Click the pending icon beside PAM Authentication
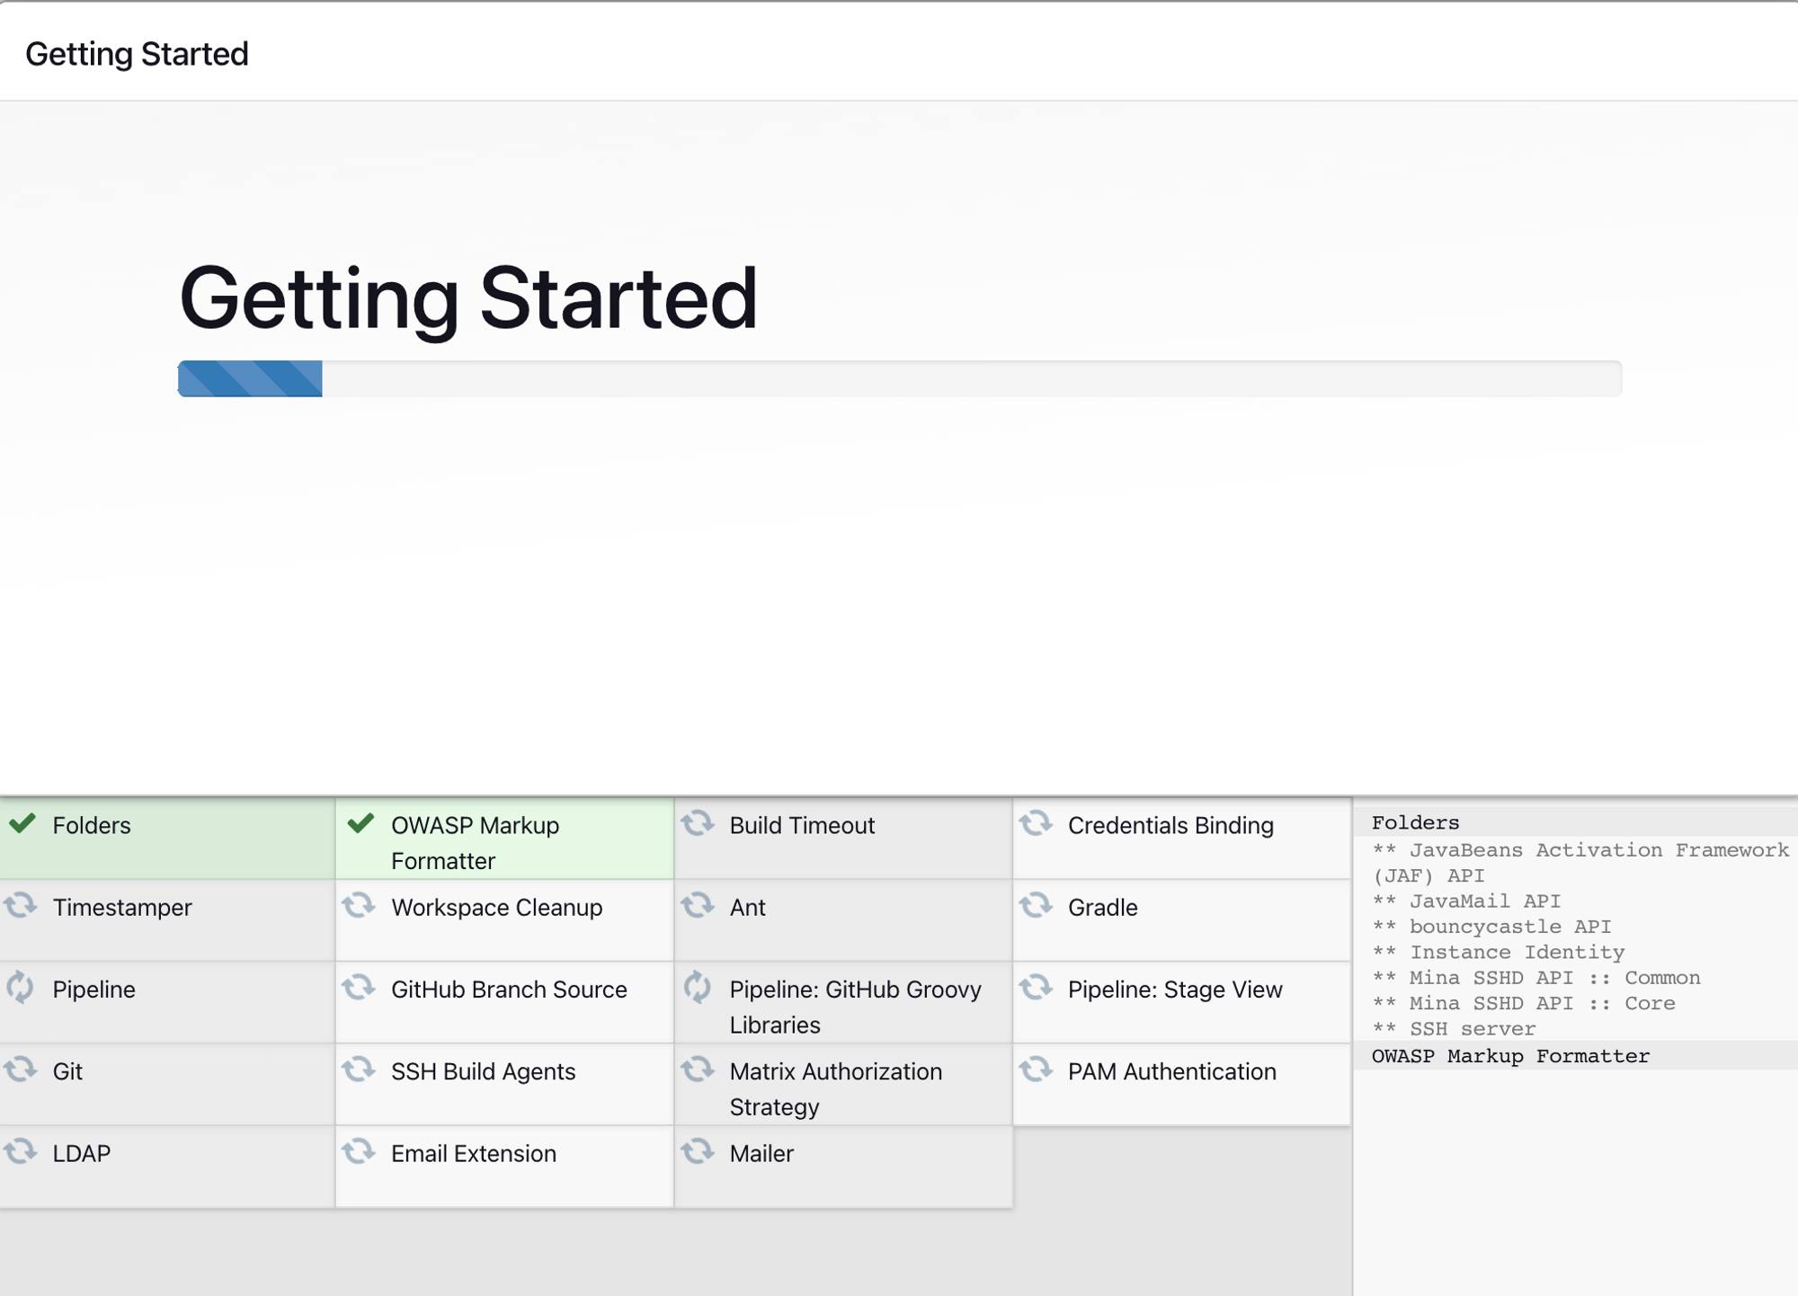Image resolution: width=1798 pixels, height=1296 pixels. (1036, 1070)
